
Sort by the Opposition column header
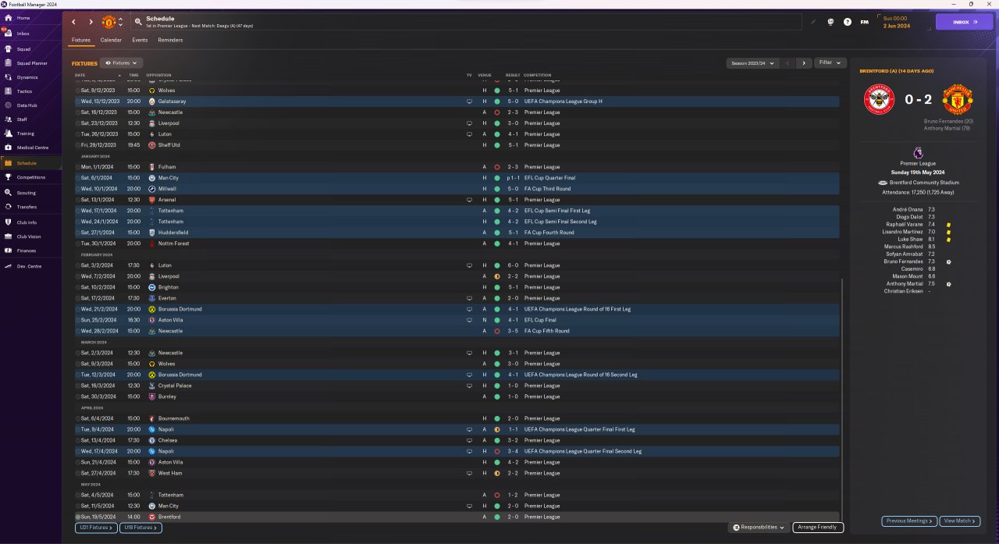coord(158,75)
